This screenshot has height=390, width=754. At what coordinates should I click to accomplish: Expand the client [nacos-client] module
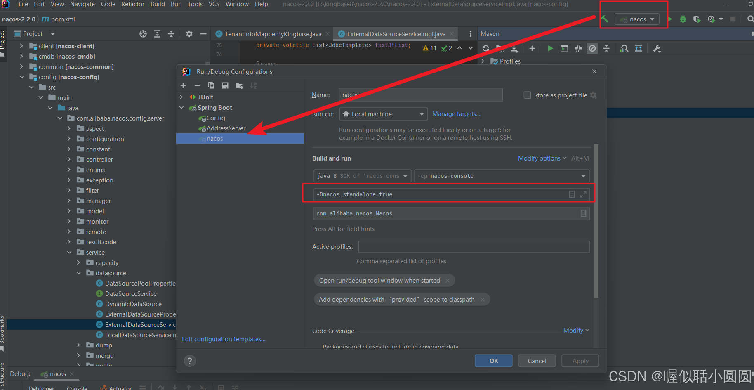[21, 46]
